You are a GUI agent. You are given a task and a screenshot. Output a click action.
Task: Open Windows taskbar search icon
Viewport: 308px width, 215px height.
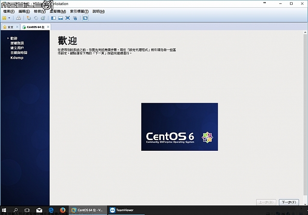point(15,210)
